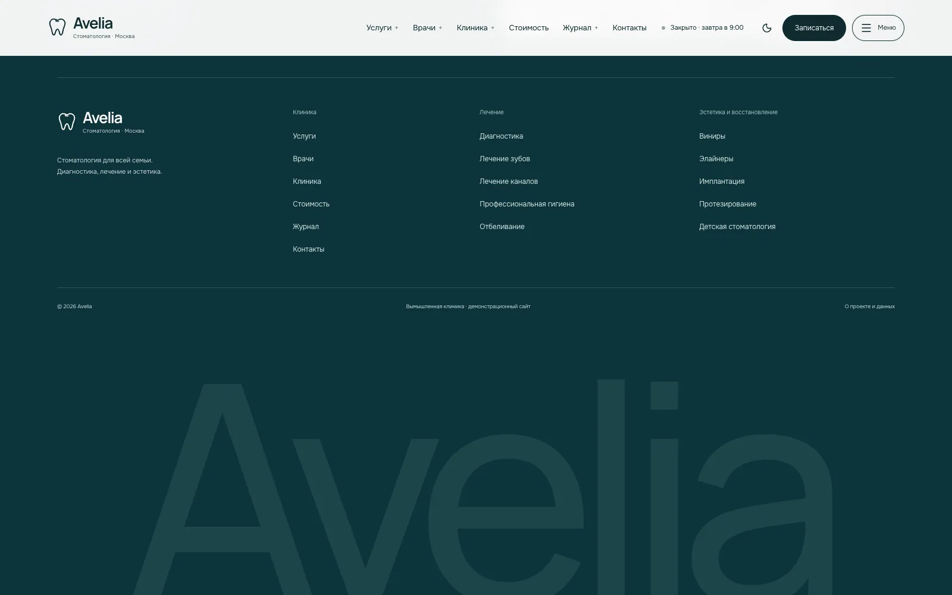The image size is (952, 595).
Task: Click the Avelia wordmark in the header
Action: point(93,23)
